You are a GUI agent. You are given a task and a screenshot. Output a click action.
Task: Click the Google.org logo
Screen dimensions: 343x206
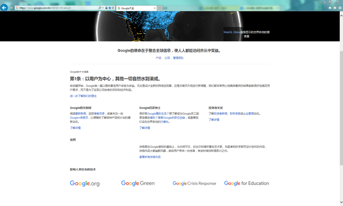point(85,184)
